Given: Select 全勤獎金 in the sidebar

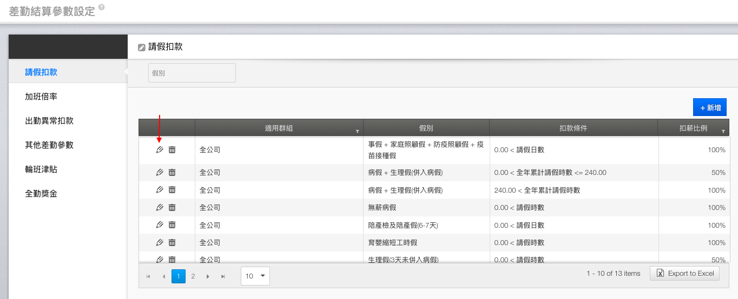Looking at the screenshot, I should (x=41, y=193).
